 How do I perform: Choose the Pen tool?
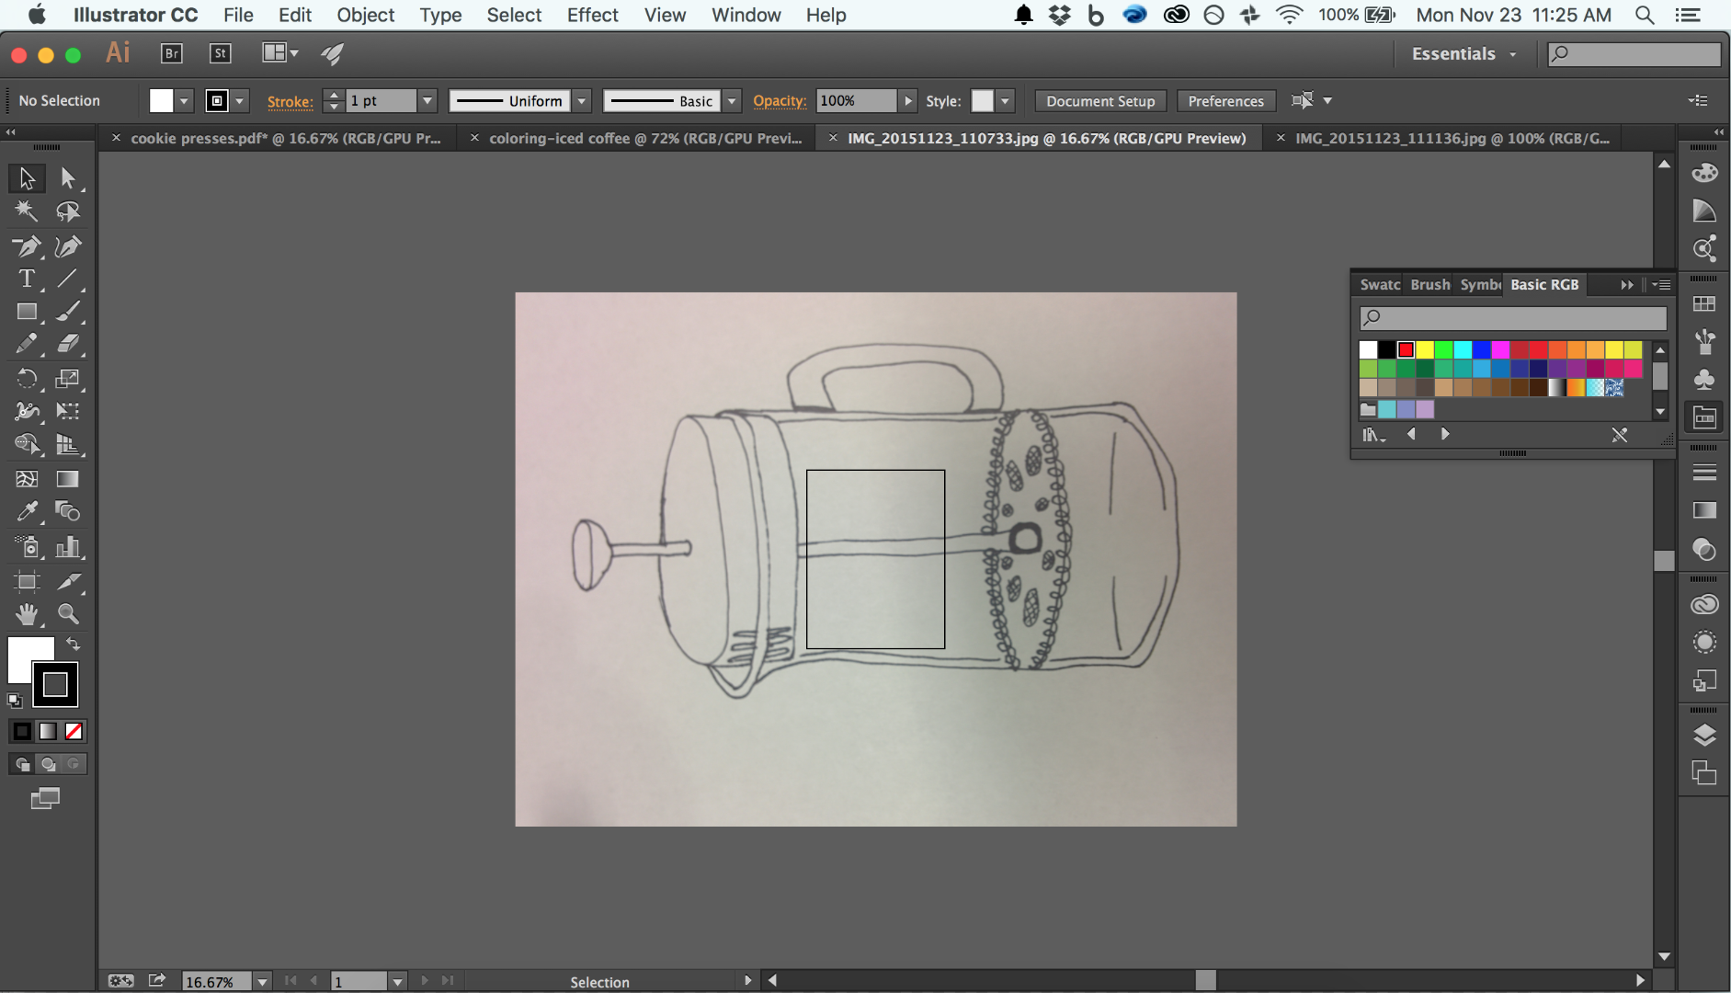[x=27, y=246]
